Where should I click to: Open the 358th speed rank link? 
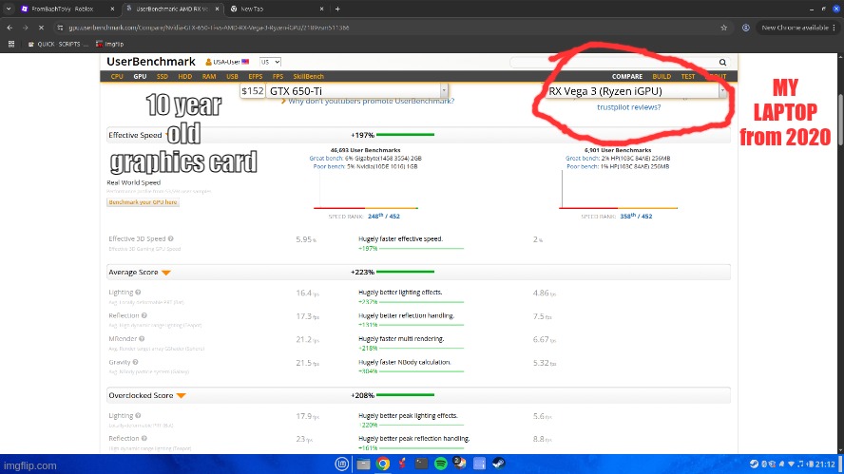[x=636, y=216]
